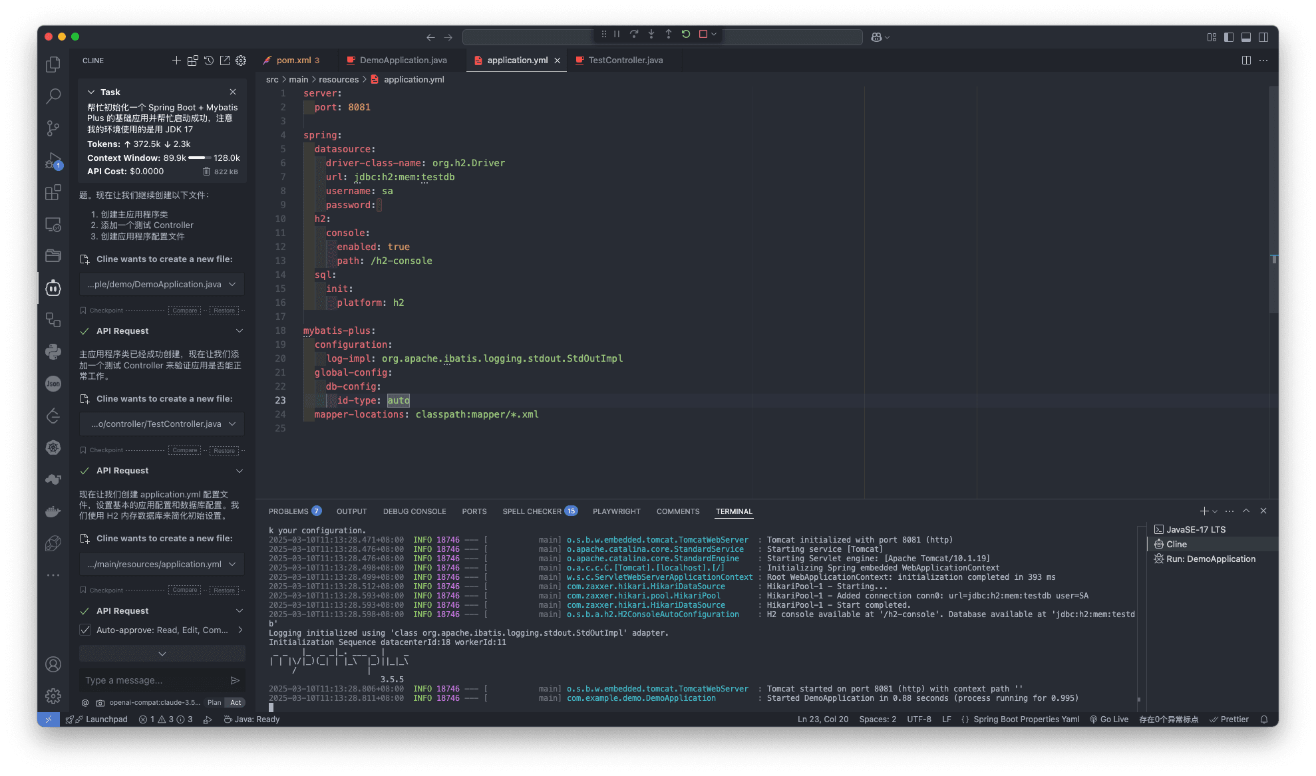
Task: Open the PROBLEMS panel tab
Action: click(x=289, y=511)
